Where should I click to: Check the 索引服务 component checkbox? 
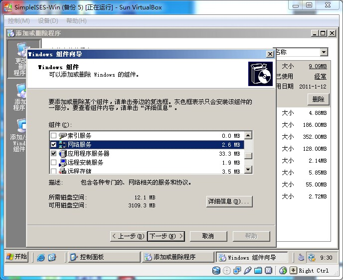(54, 136)
